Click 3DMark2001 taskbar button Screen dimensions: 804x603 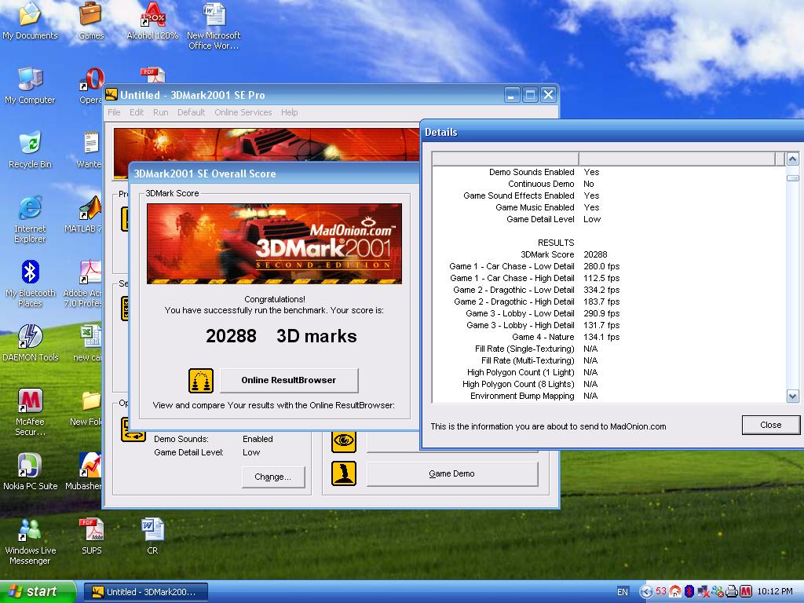(146, 592)
